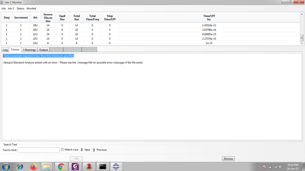Click the Att column header

click(35, 17)
